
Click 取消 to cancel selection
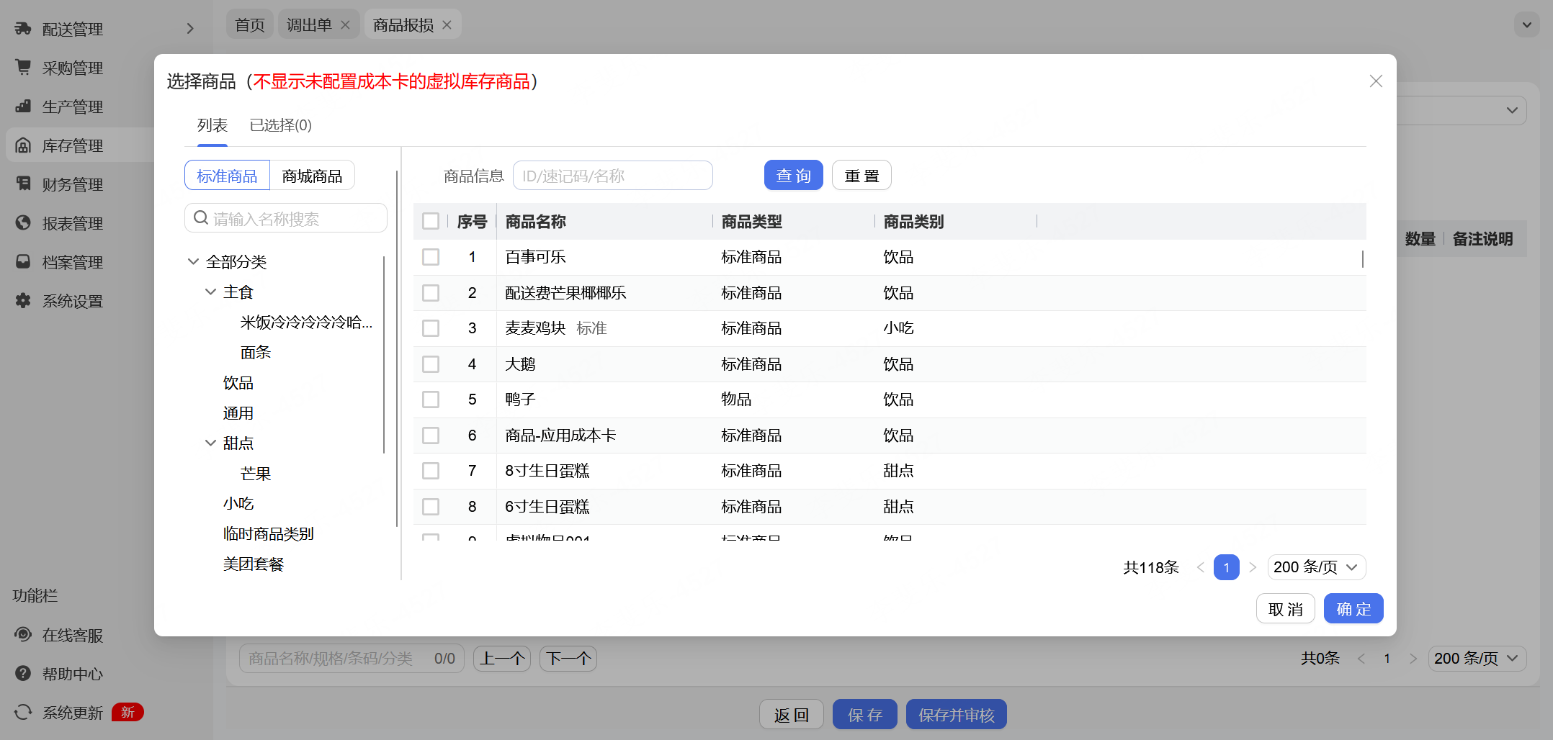tap(1285, 609)
